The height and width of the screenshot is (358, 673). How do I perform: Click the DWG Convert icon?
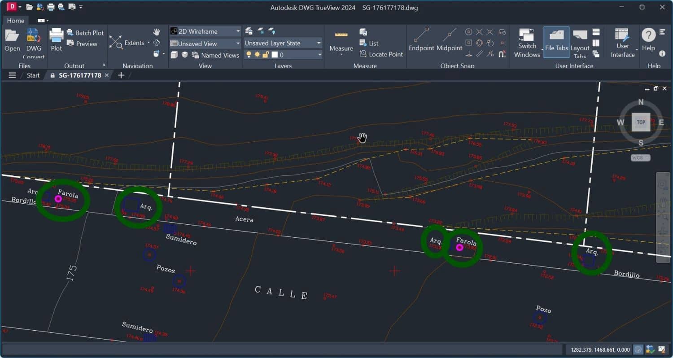coord(34,36)
